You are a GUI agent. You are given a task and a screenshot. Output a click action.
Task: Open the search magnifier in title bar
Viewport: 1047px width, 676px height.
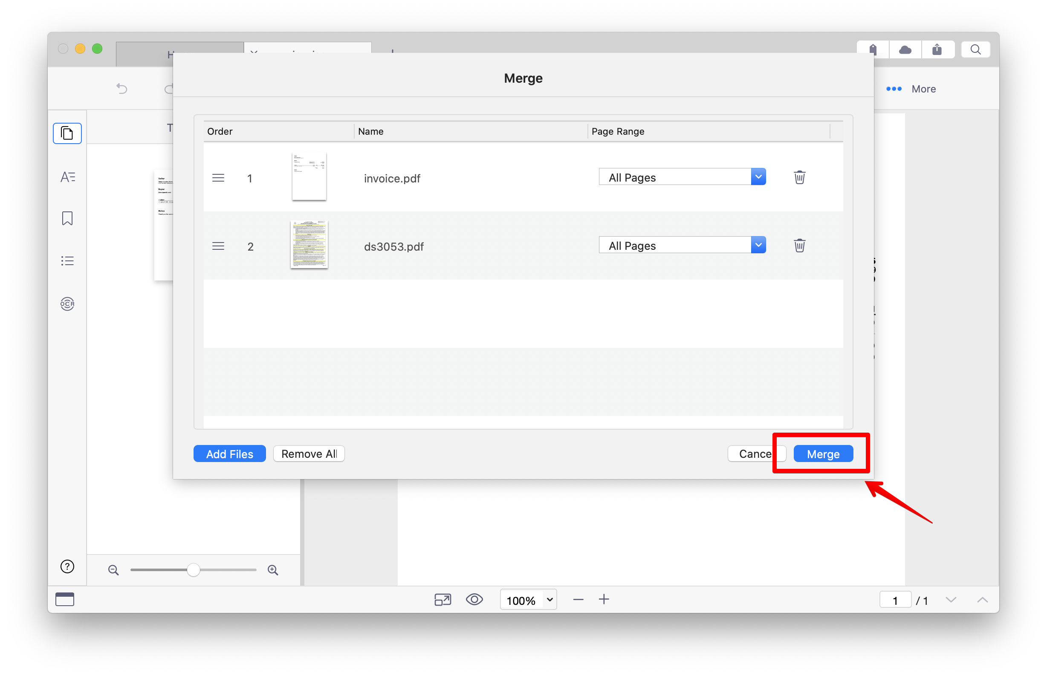[x=975, y=49]
